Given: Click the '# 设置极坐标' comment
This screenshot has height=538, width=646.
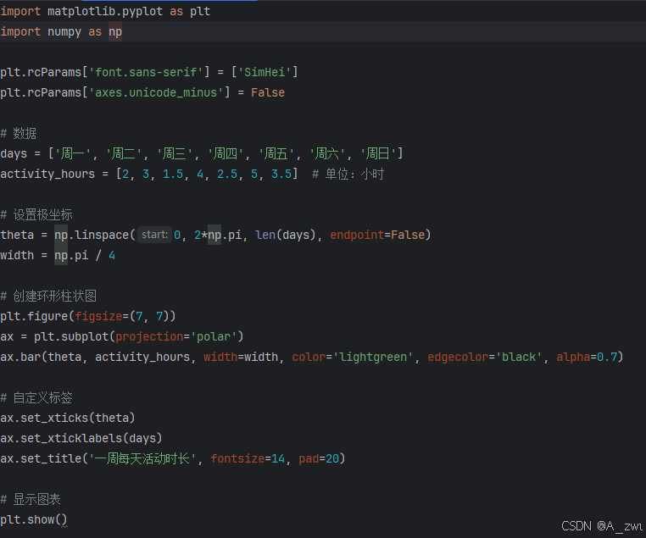Looking at the screenshot, I should 36,214.
